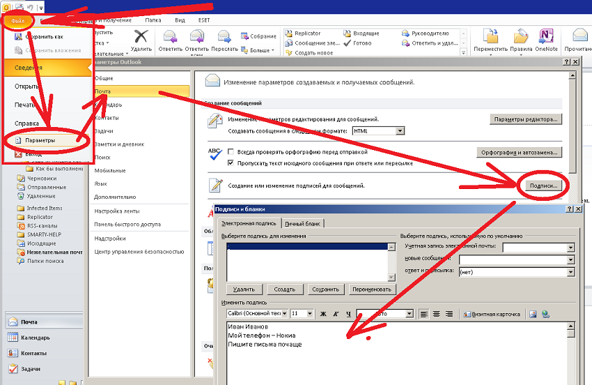This screenshot has width=592, height=385.
Task: Click Создать новое quick step
Action: coord(309,53)
